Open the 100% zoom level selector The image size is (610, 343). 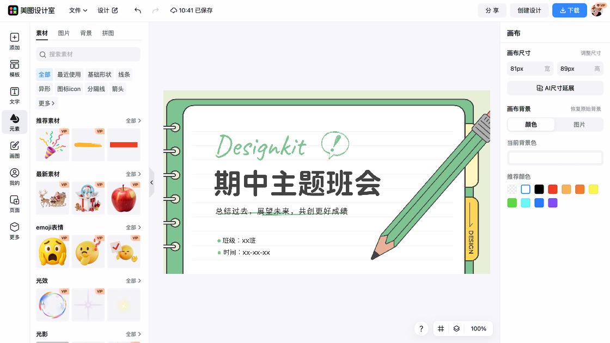pyautogui.click(x=478, y=329)
